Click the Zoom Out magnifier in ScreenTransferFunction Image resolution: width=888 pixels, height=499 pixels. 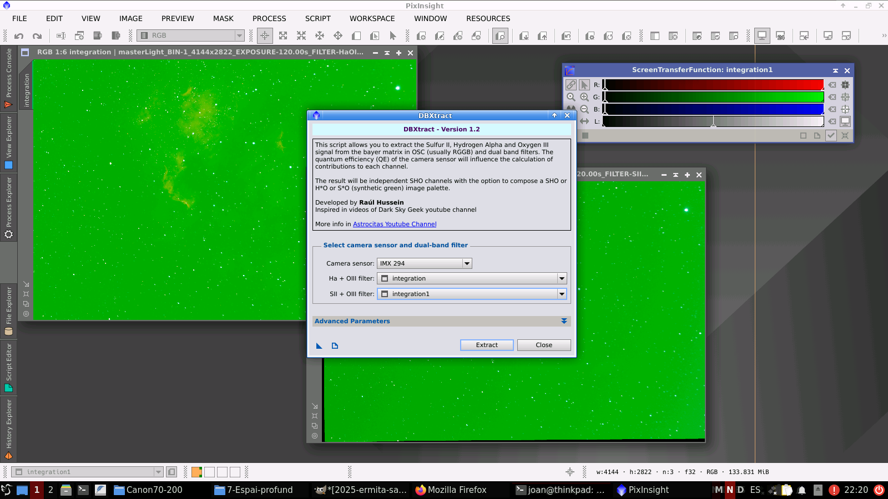584,109
